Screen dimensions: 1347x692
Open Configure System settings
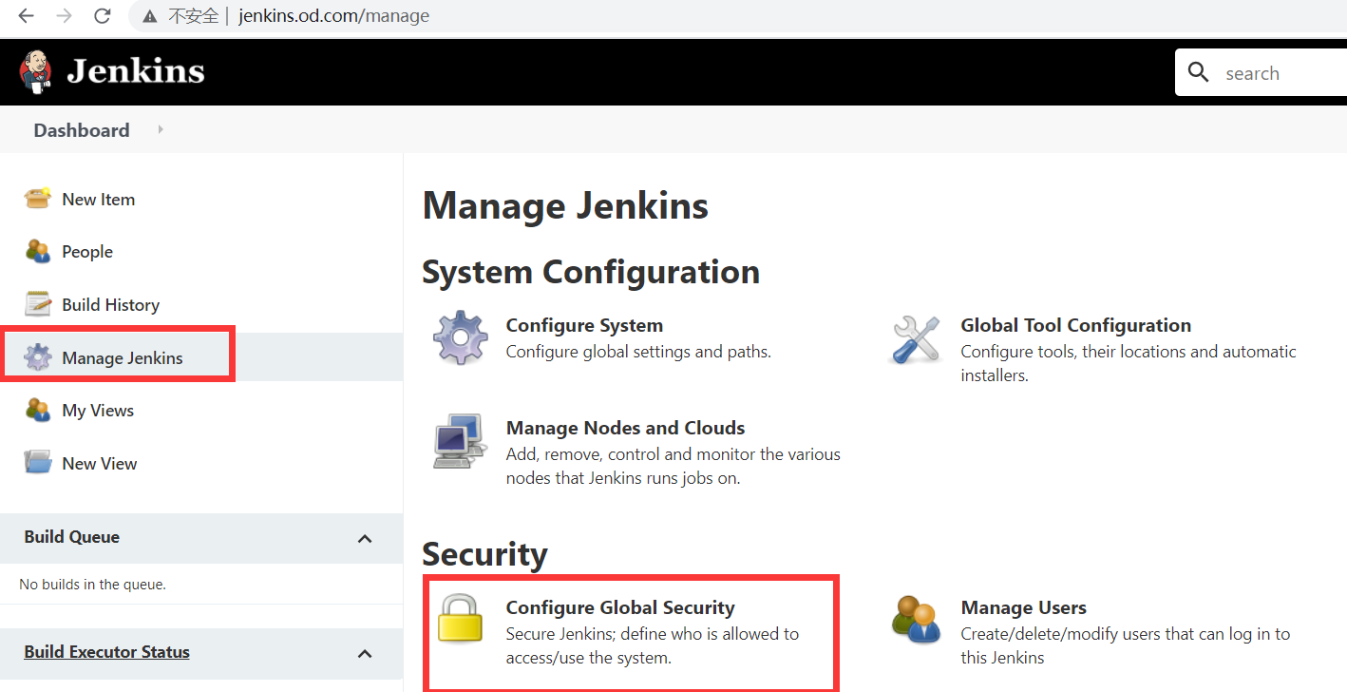tap(584, 325)
